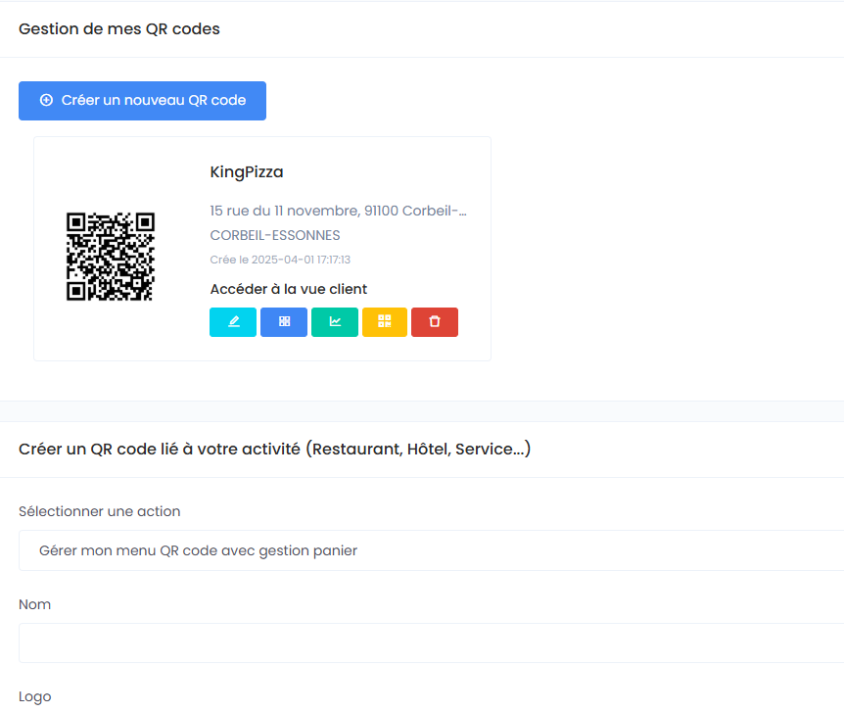Click the 'Créer un QR code lié' section heading
844x713 pixels.
point(274,450)
